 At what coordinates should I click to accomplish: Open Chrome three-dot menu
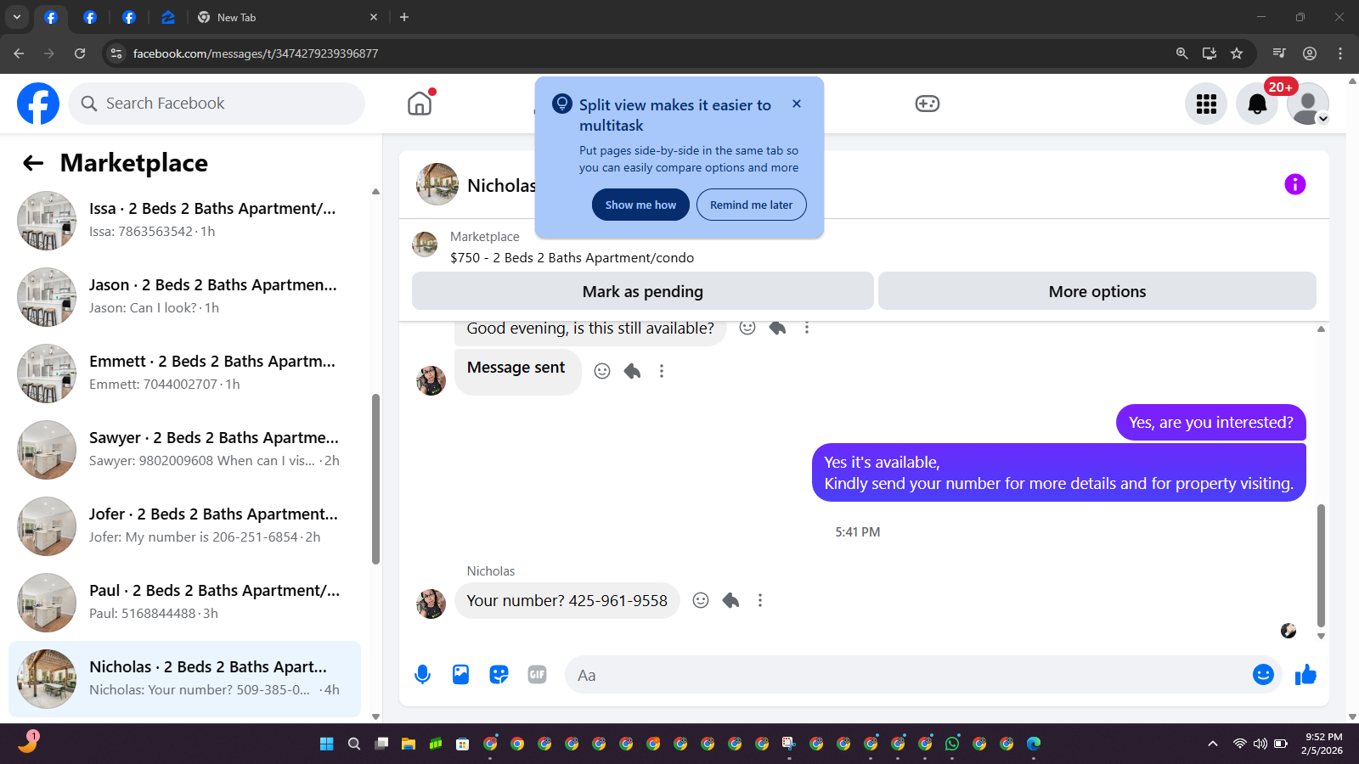(1340, 53)
